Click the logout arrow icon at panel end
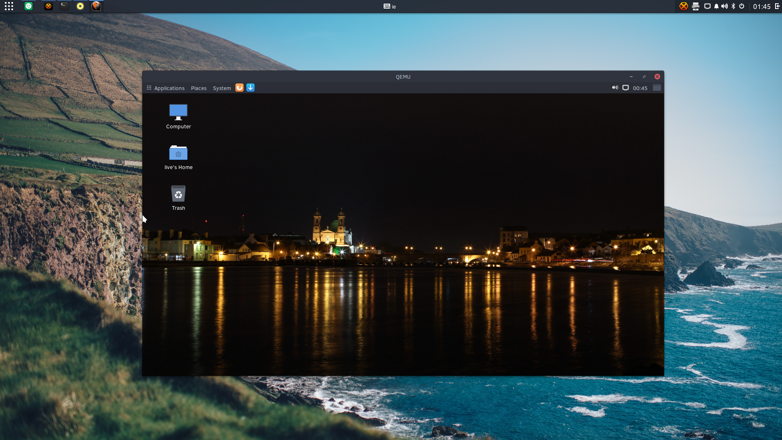The height and width of the screenshot is (440, 782). point(777,6)
